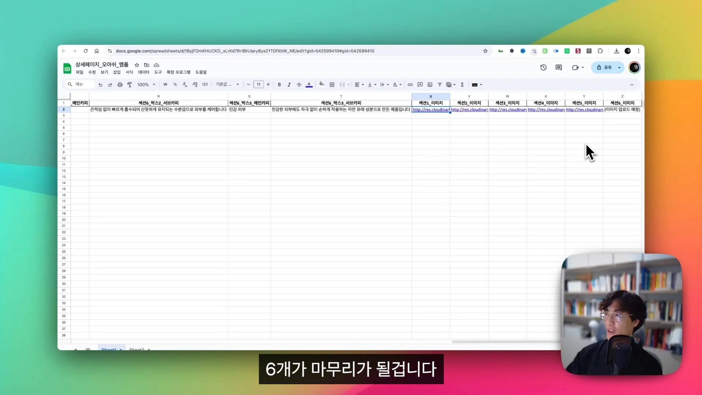
Task: Open the 삽입 menu
Action: point(117,72)
